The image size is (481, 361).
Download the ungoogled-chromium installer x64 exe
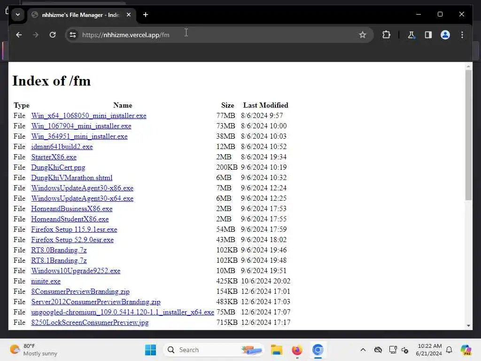(x=123, y=312)
